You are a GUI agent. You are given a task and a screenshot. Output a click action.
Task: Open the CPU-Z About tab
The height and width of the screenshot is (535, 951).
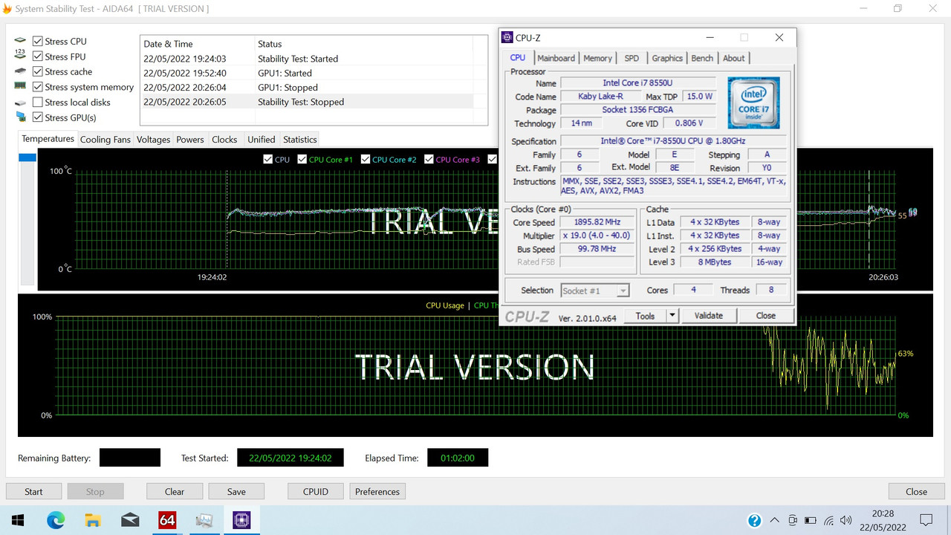point(733,58)
